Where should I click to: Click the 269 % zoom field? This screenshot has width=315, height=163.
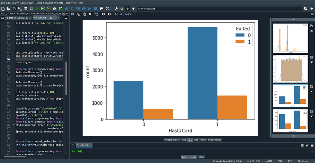pyautogui.click(x=130, y=14)
